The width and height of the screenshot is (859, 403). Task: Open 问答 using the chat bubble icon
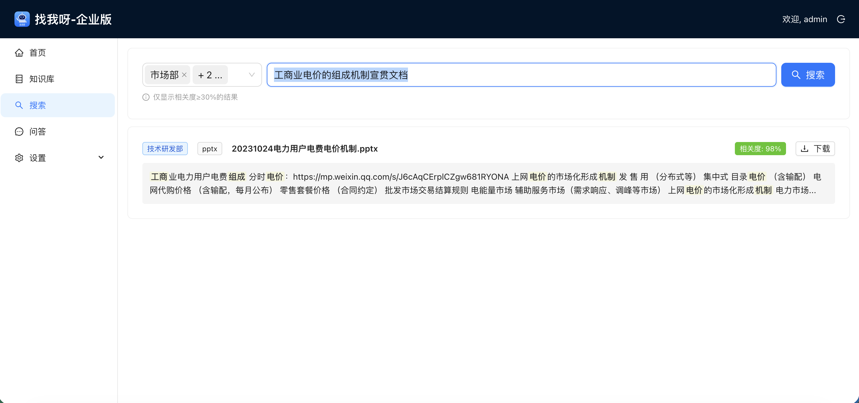click(x=19, y=131)
